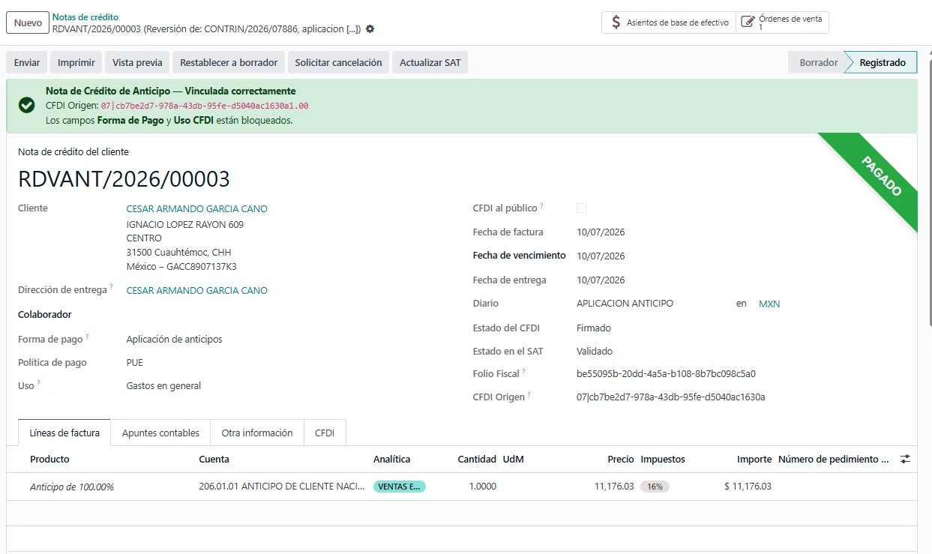Image resolution: width=932 pixels, height=554 pixels.
Task: Click the Política de pago value PUE
Action: [134, 363]
